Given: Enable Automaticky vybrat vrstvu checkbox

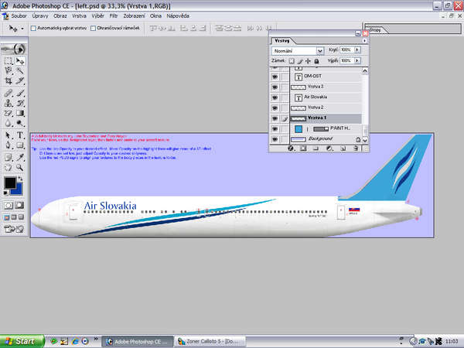Looking at the screenshot, I should (33, 28).
